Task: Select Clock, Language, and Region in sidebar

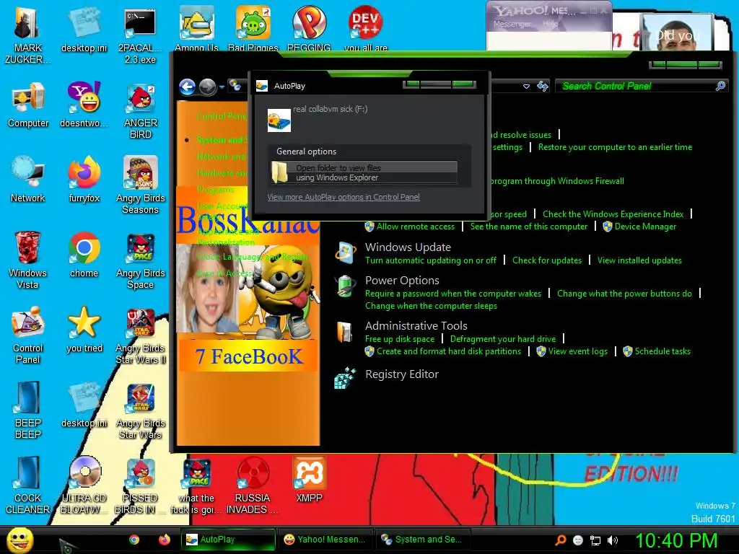Action: (253, 257)
